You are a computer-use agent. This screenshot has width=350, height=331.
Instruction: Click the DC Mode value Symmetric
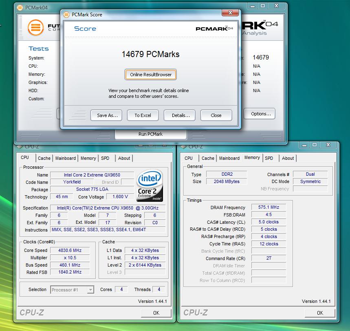(x=310, y=181)
